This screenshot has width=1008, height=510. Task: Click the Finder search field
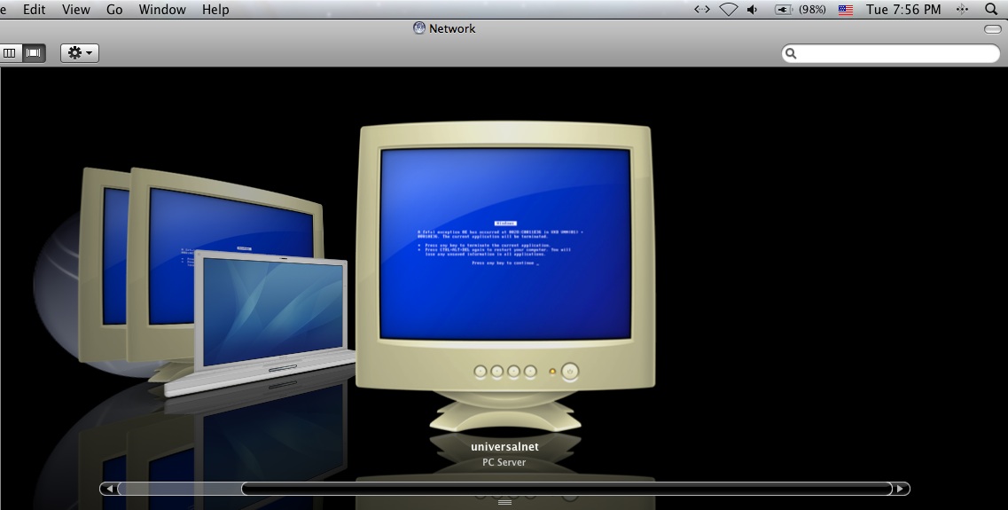(891, 53)
